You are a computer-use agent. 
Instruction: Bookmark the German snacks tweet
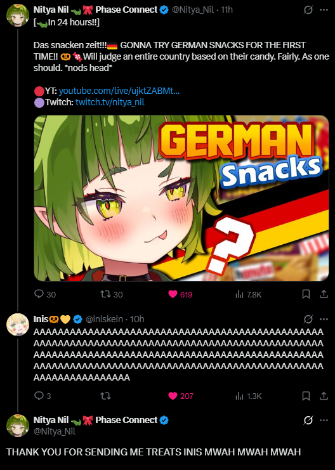(x=306, y=294)
